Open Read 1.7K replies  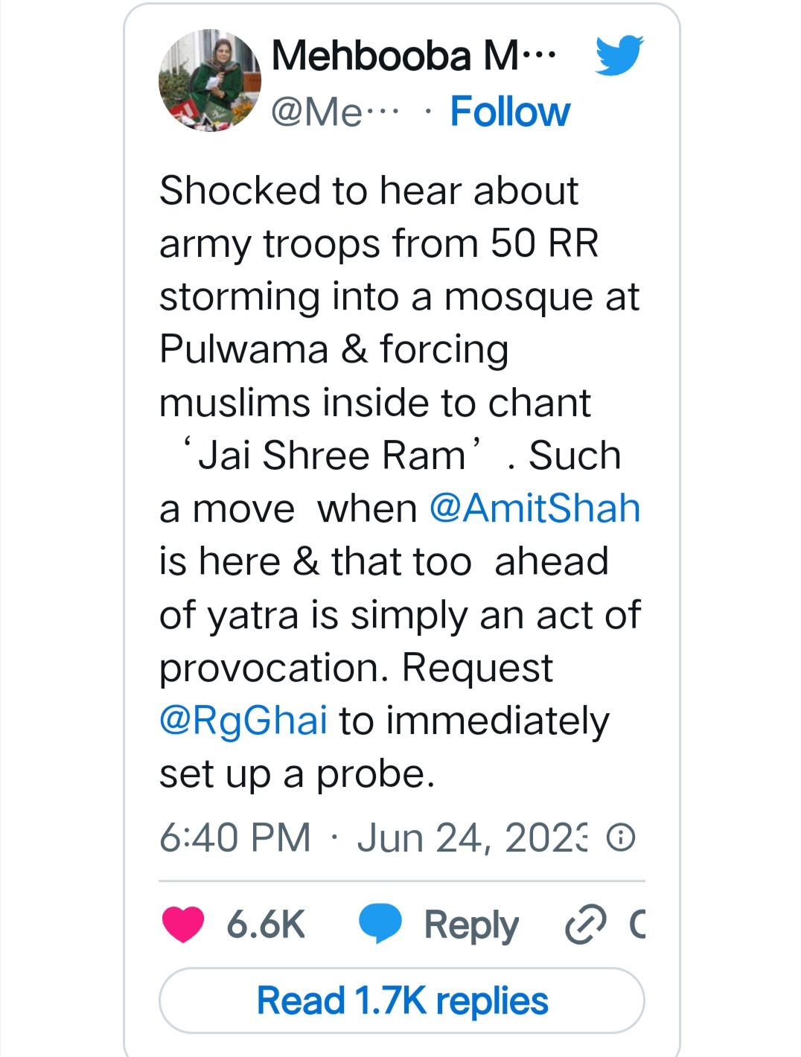tap(402, 1000)
